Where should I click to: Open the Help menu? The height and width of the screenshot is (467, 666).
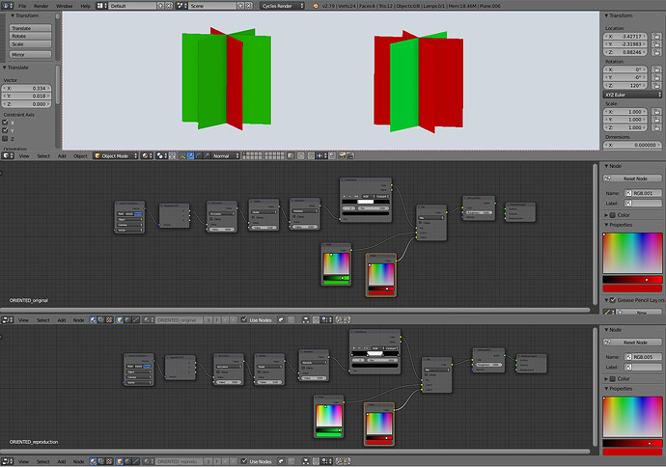click(x=85, y=6)
